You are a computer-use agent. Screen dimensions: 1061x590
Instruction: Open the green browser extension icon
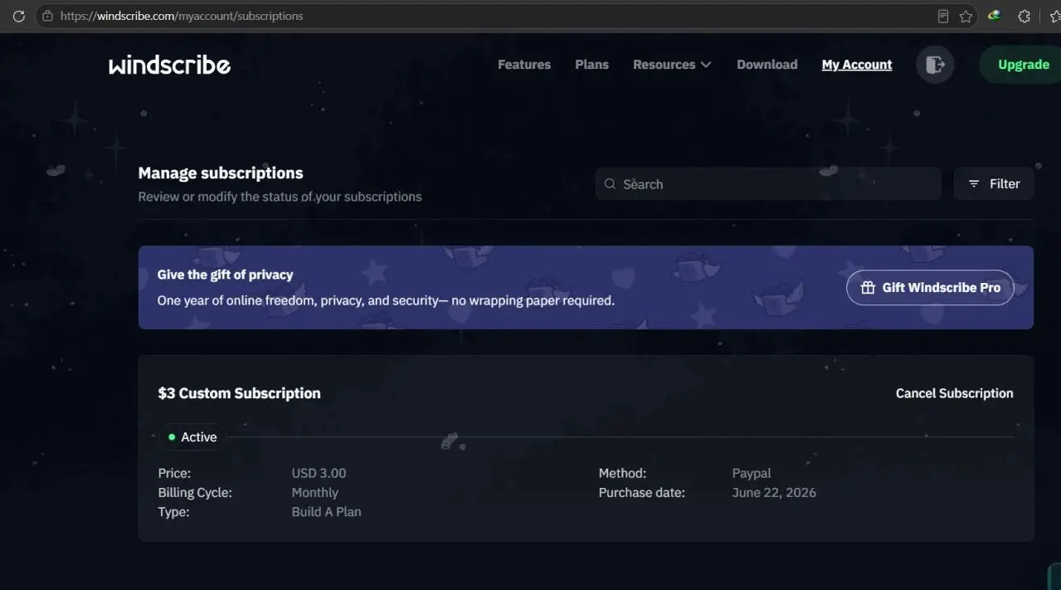coord(995,16)
